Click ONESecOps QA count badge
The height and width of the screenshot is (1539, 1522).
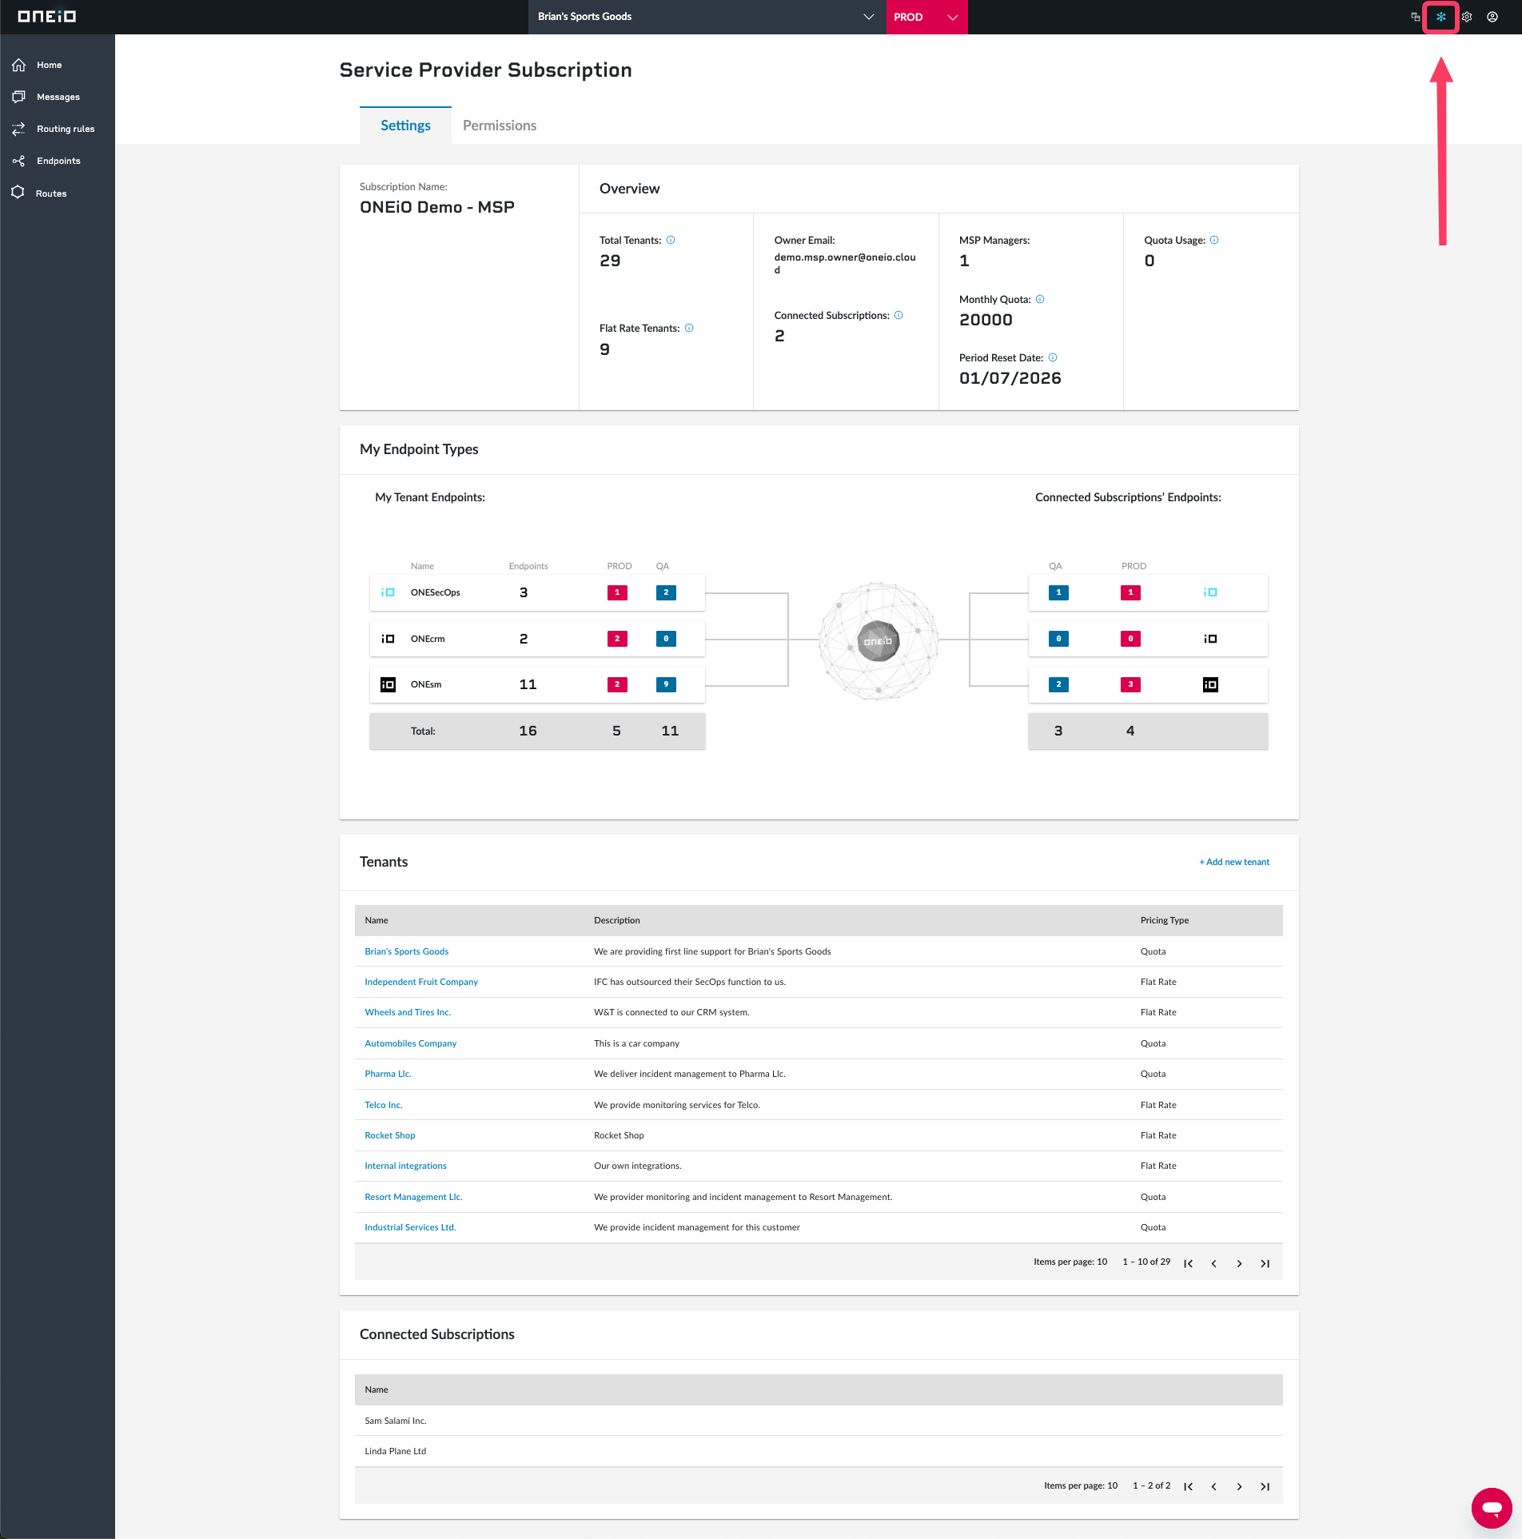click(666, 592)
